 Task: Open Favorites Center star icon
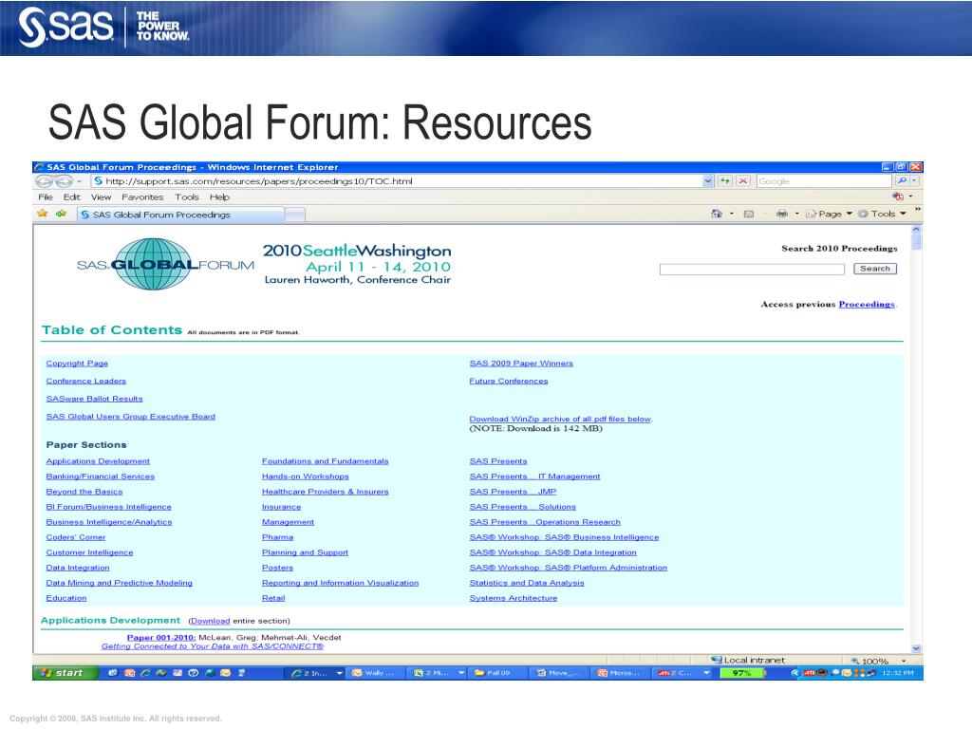[x=43, y=214]
